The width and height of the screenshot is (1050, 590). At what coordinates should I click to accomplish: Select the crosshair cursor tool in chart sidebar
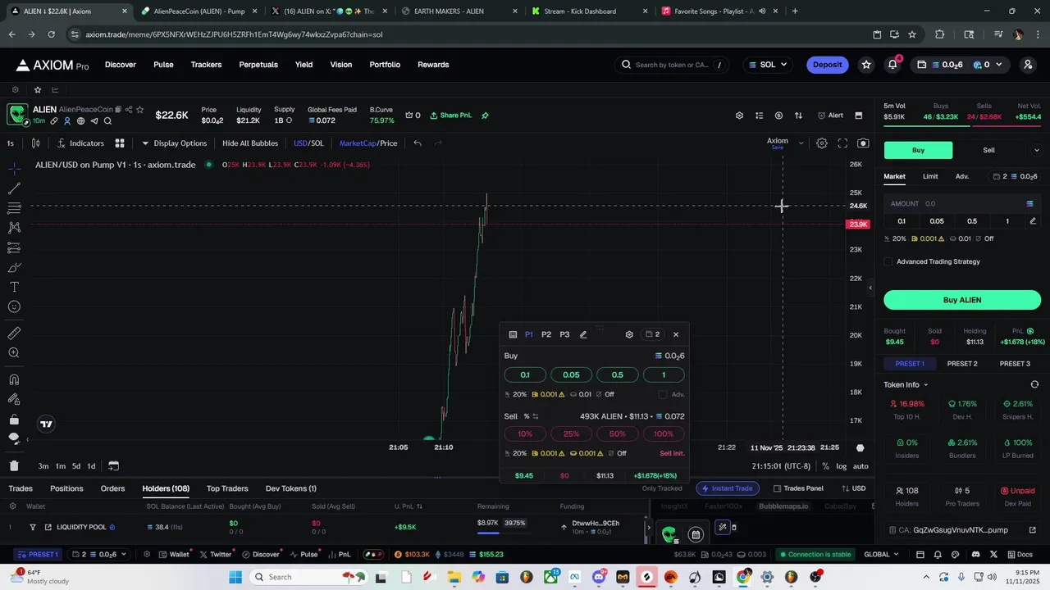pyautogui.click(x=14, y=168)
